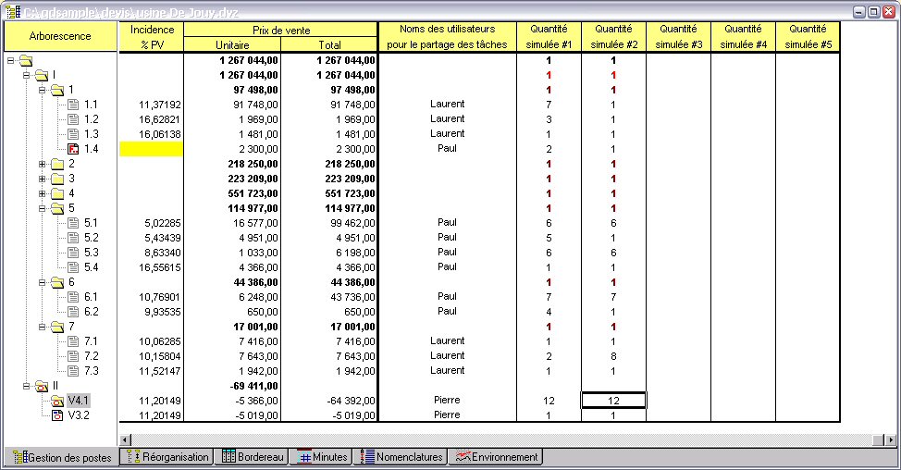901x470 pixels.
Task: Click the document icon of item 7.2
Action: coord(74,356)
